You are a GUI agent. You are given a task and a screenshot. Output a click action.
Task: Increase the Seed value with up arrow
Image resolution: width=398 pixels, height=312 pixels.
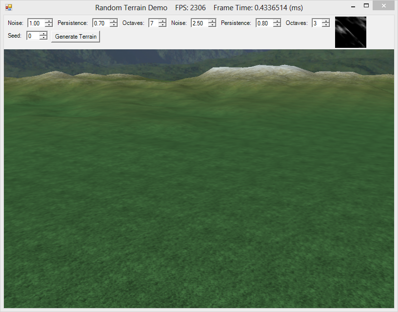[43, 34]
